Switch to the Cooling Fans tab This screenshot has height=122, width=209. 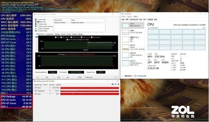click(x=49, y=34)
